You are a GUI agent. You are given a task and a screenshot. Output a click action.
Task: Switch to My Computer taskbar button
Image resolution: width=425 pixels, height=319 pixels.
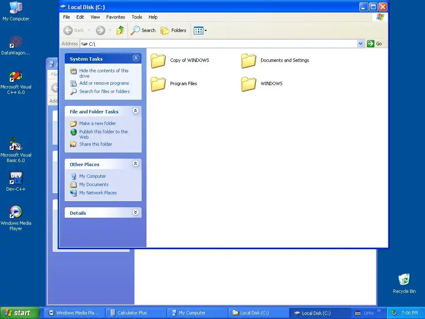[x=197, y=313]
